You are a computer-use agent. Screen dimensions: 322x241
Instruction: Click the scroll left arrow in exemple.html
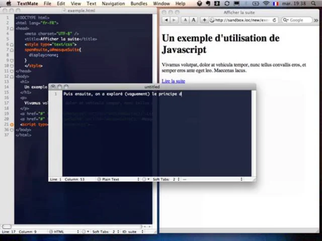pyautogui.click(x=145, y=226)
